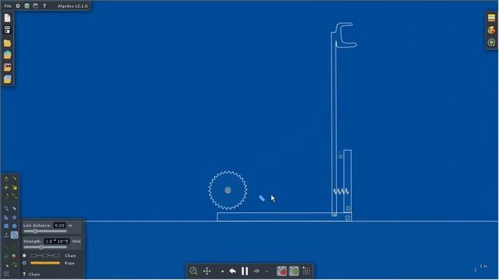Click the toothed gear wheel in the scene

coord(228,190)
